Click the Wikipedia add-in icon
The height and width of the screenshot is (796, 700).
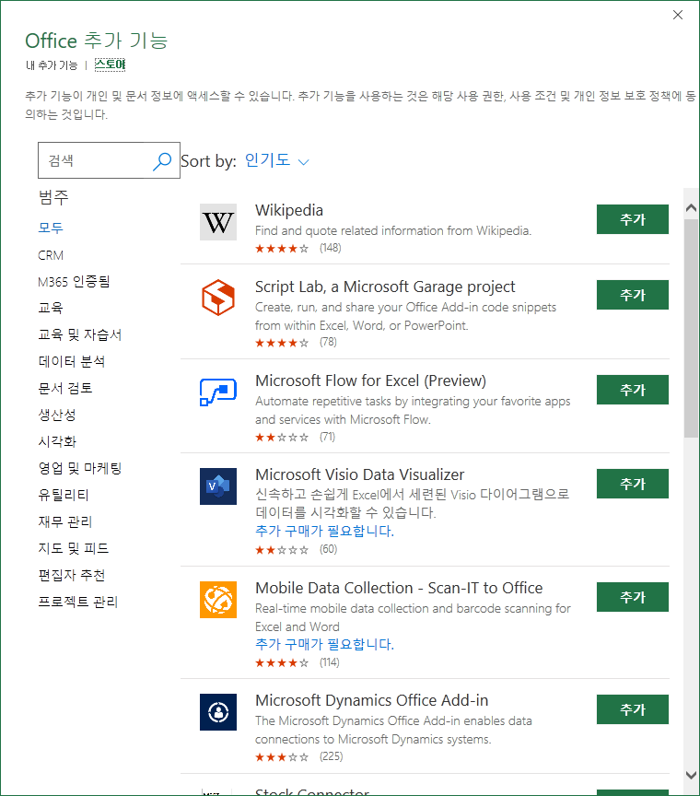click(x=217, y=222)
